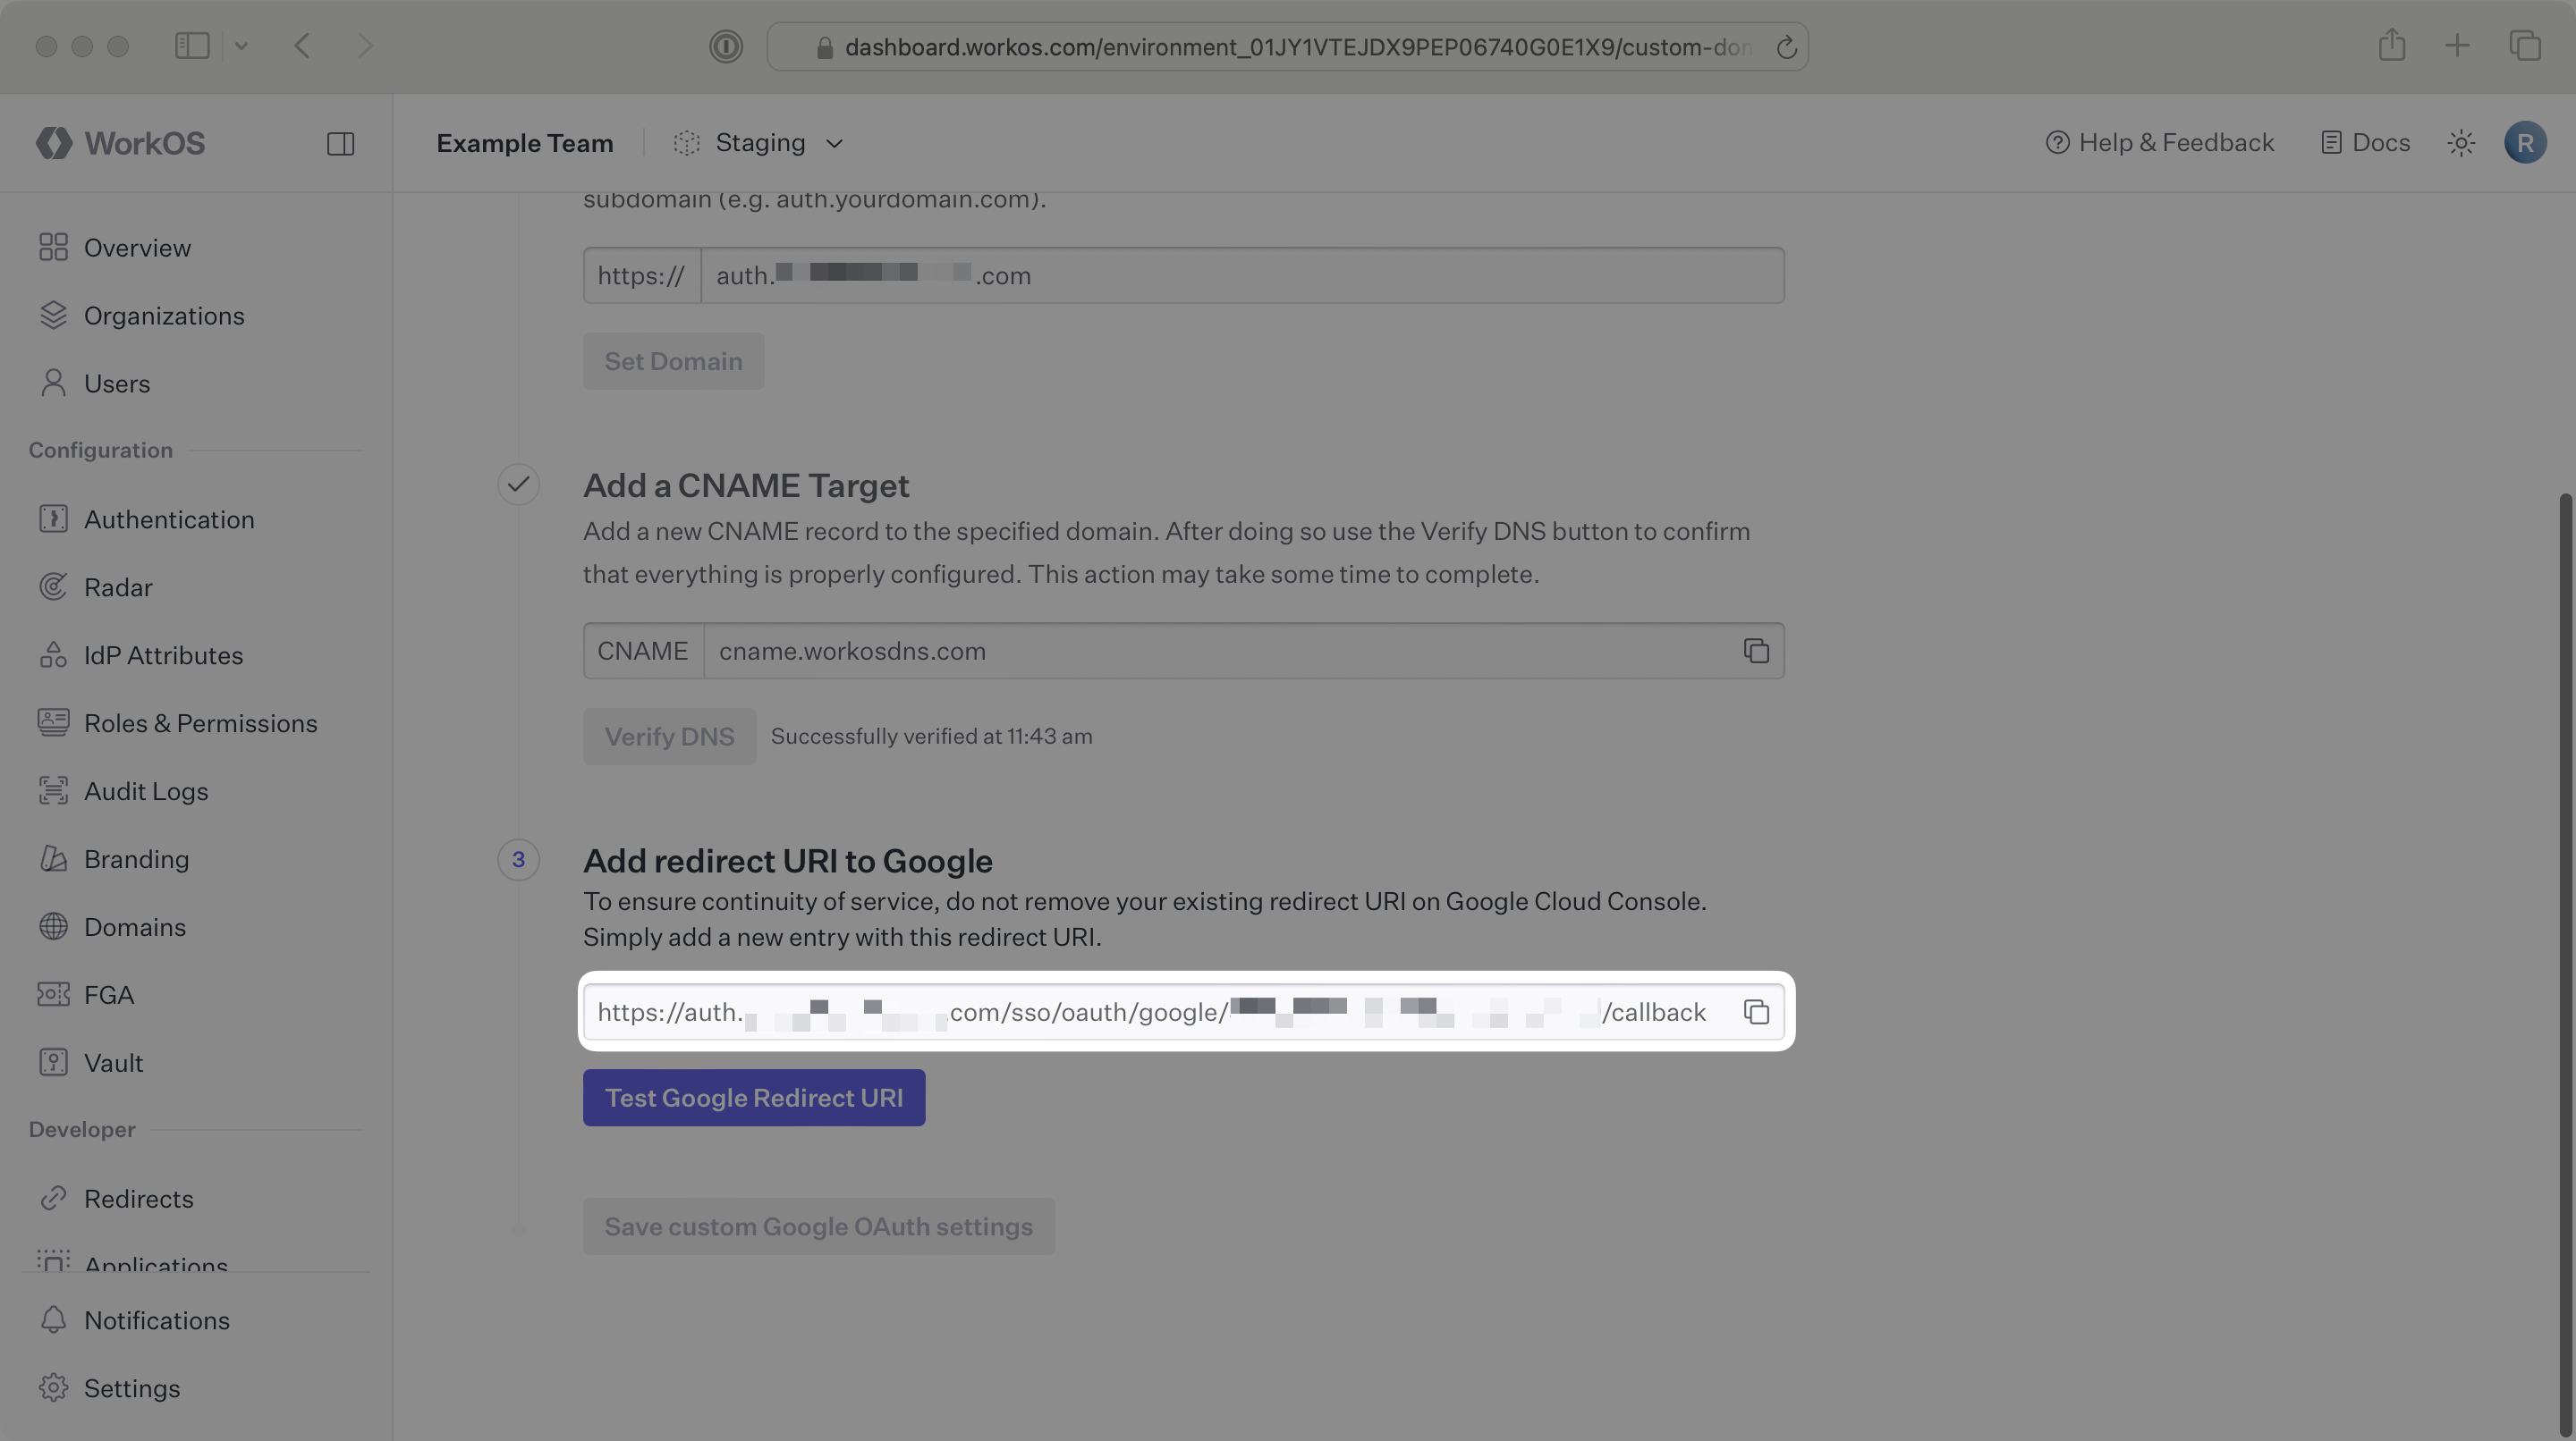Open the FGA page
2576x1441 pixels.
108,995
